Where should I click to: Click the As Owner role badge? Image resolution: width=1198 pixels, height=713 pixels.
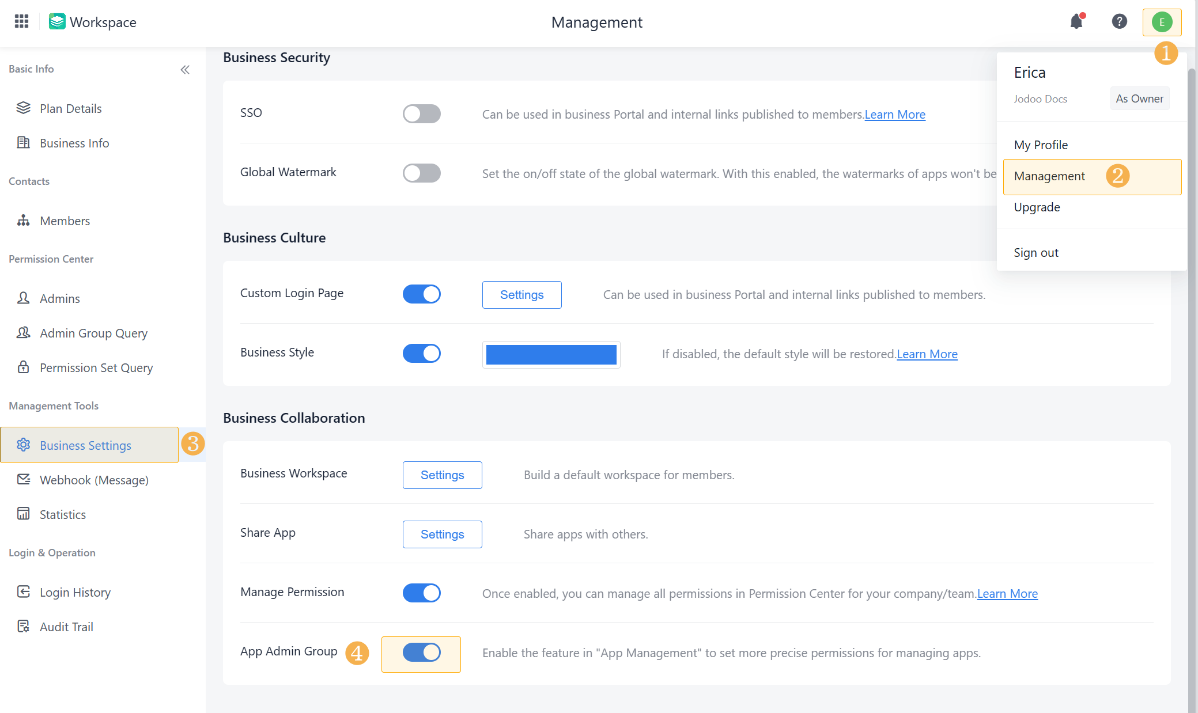coord(1139,98)
